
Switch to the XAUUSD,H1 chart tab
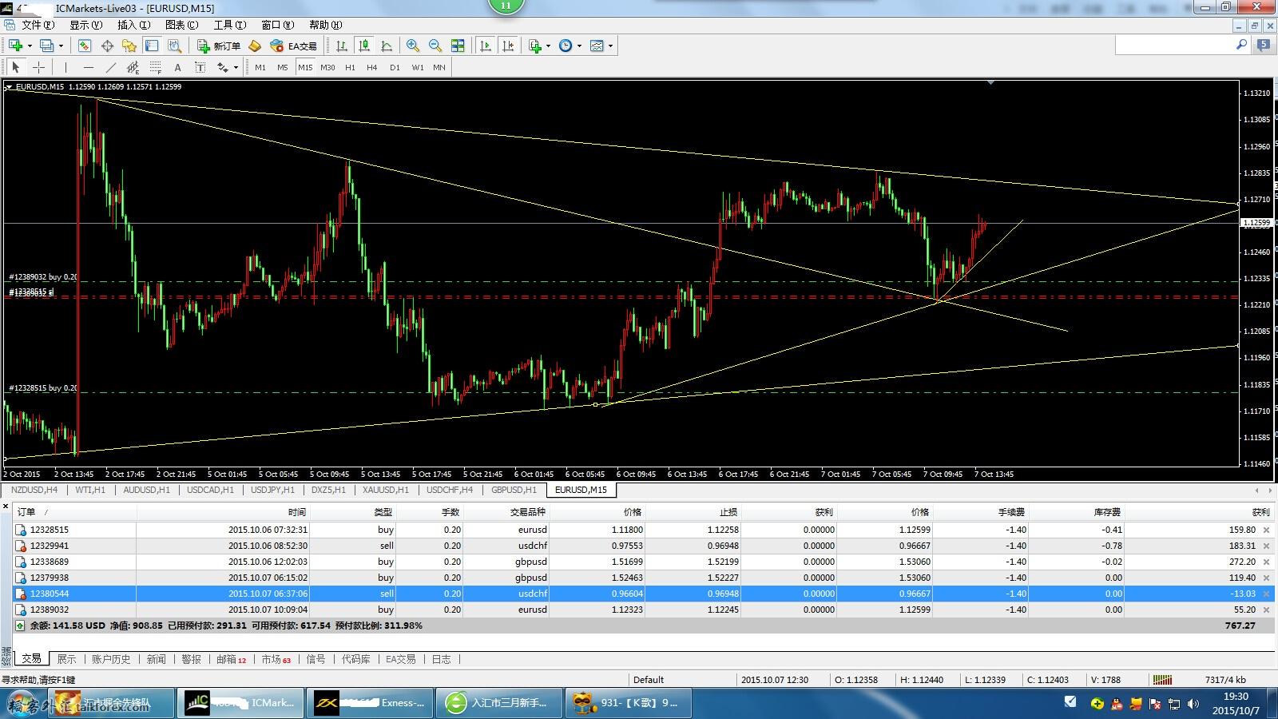[x=385, y=490]
